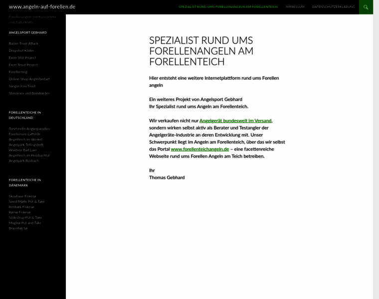The width and height of the screenshot is (379, 299).
Task: Open Brynshøj Sø link
Action: coord(18,228)
